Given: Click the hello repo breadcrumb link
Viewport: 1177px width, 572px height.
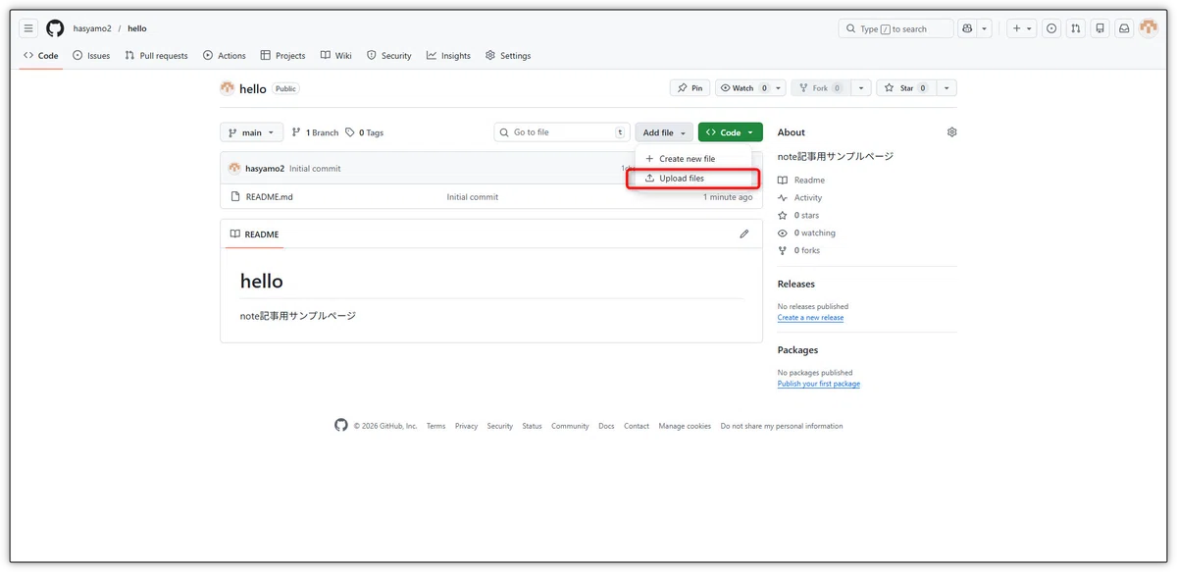Looking at the screenshot, I should 137,28.
